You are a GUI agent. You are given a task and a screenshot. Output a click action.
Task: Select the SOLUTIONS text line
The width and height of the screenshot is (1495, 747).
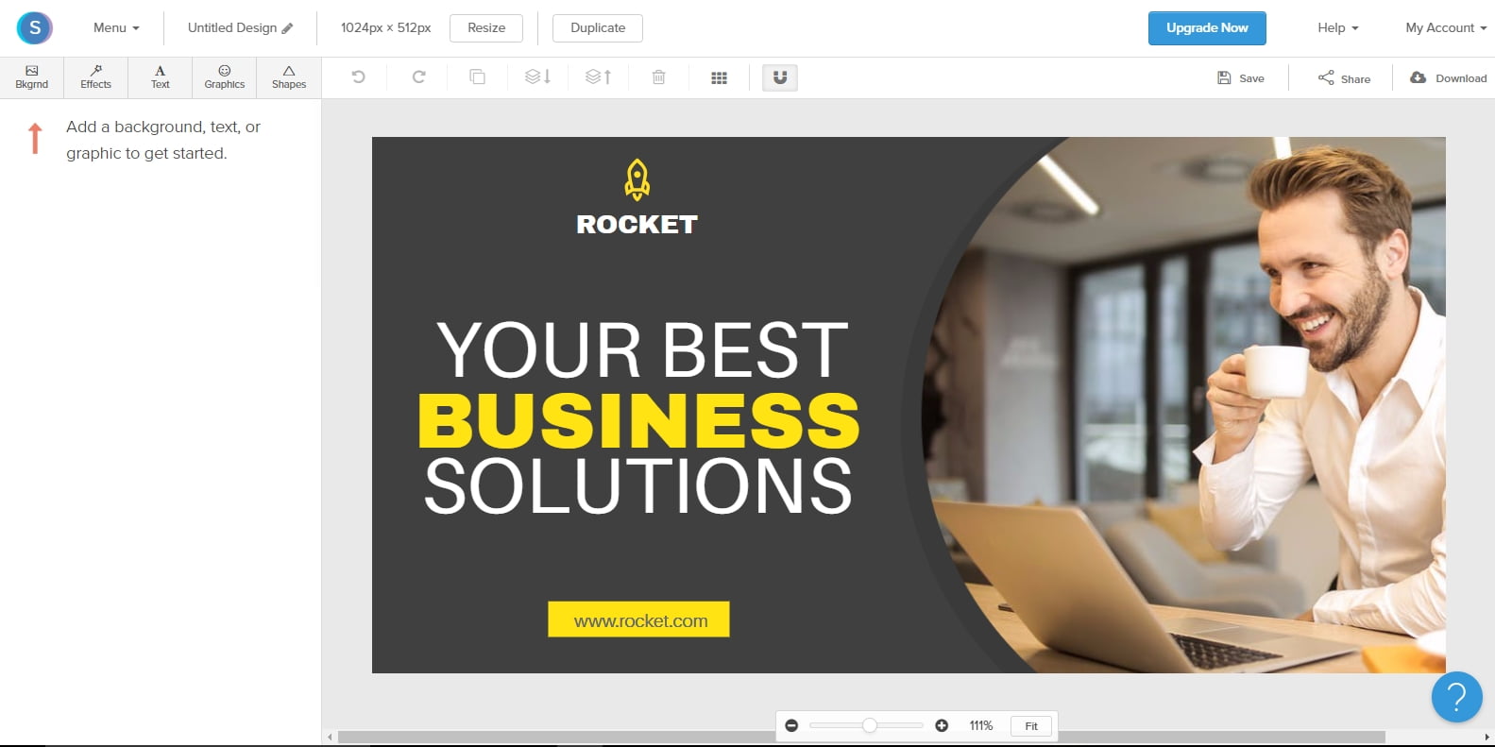coord(638,486)
